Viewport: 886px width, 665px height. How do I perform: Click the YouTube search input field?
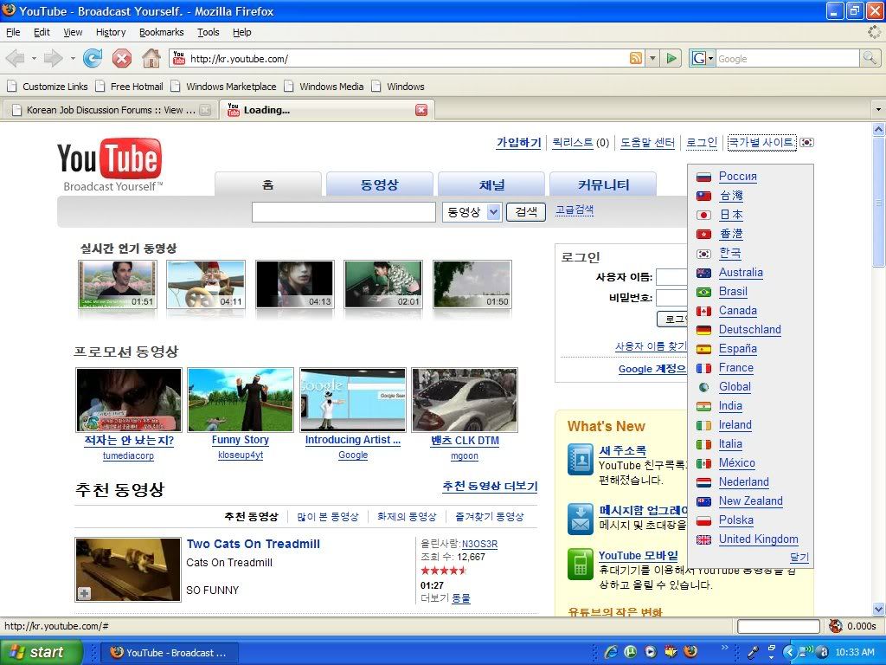coord(343,212)
